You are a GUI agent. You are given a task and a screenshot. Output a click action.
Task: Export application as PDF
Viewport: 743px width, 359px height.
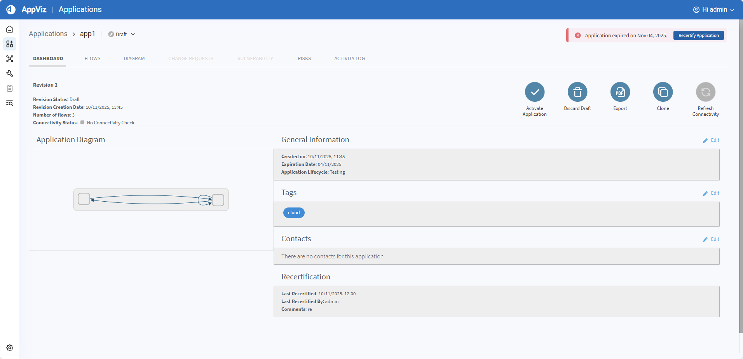coord(620,92)
